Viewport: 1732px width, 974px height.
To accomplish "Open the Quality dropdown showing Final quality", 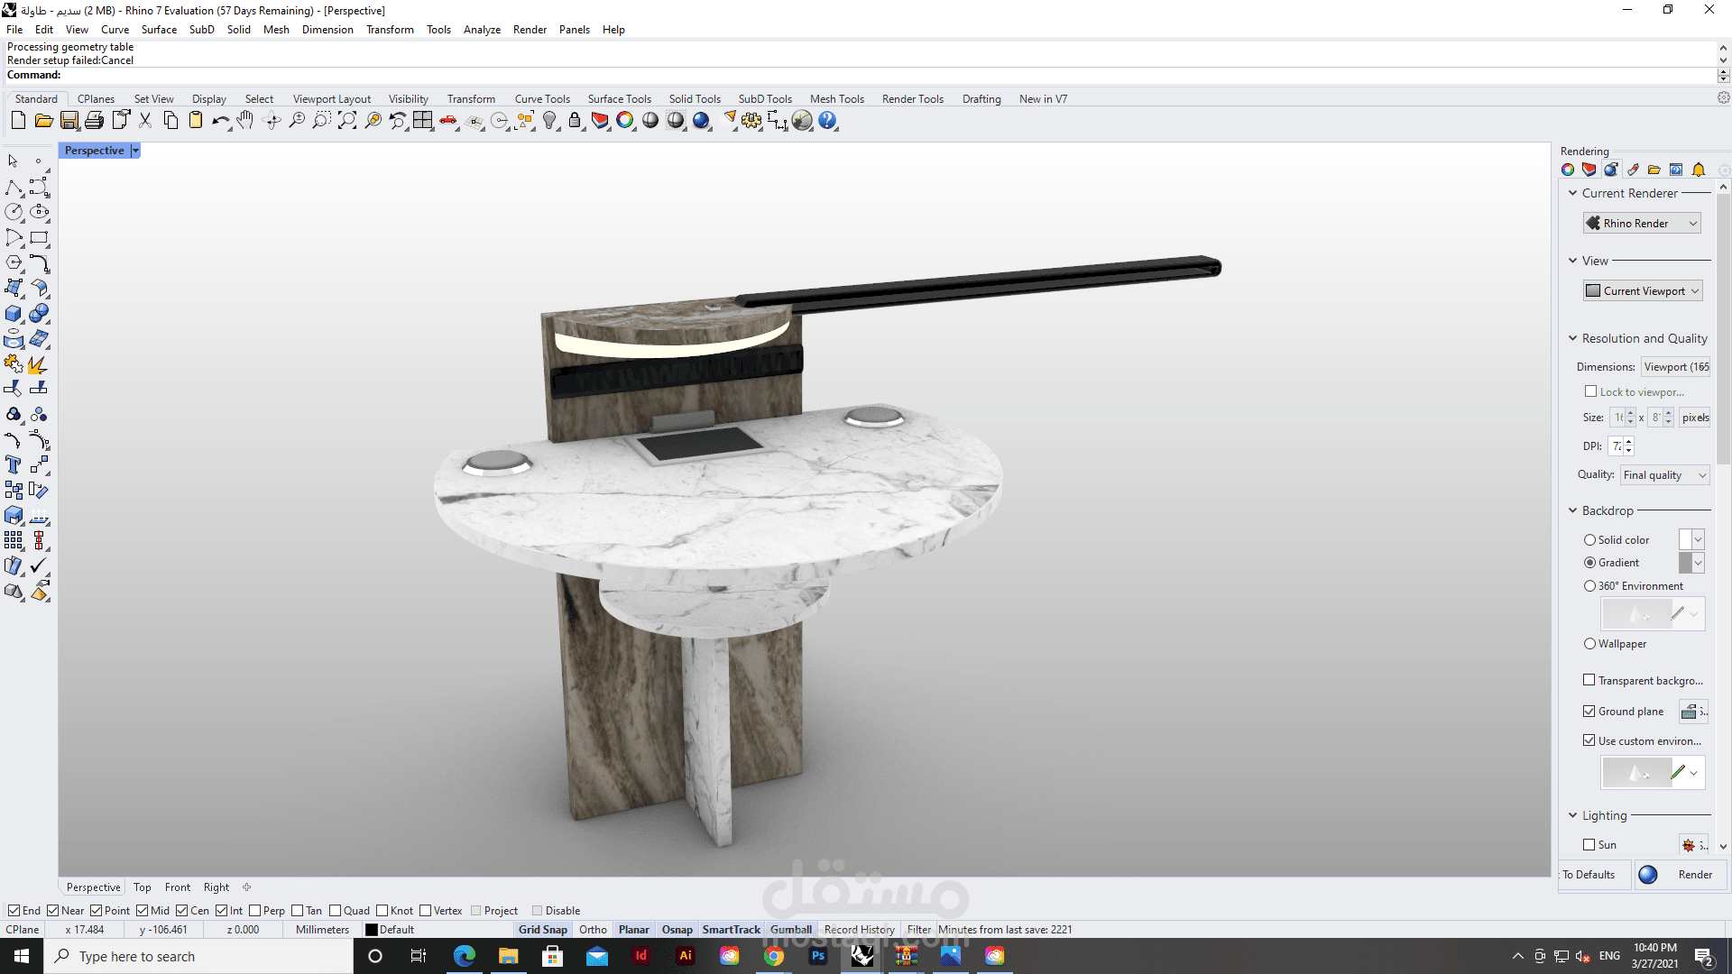I will [1664, 475].
